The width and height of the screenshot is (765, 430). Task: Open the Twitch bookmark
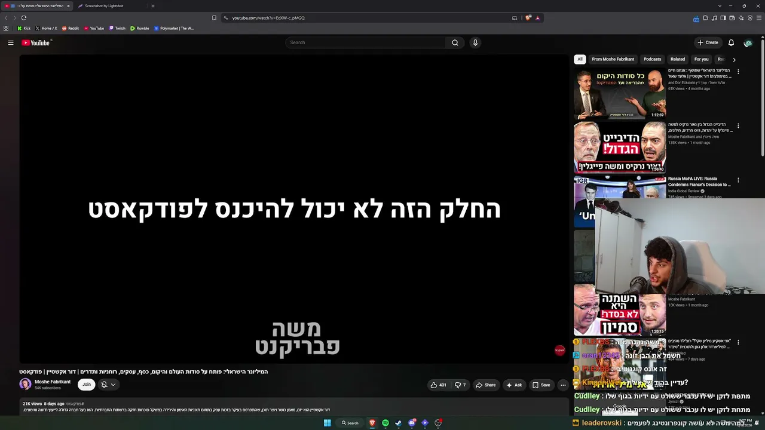[x=117, y=28]
